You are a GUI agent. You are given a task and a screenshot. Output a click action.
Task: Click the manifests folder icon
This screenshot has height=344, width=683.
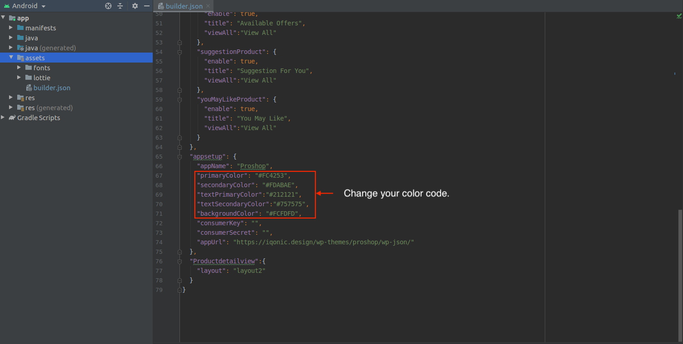pyautogui.click(x=20, y=28)
